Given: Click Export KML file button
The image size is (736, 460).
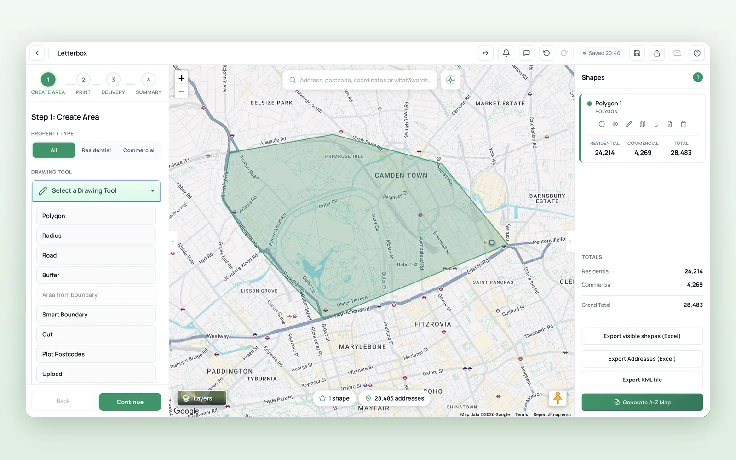Looking at the screenshot, I should coord(642,379).
